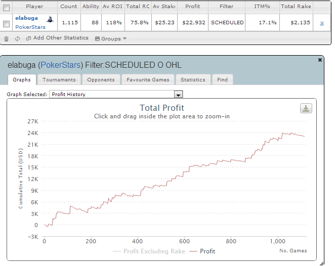Open the elabuga player link

pos(26,18)
